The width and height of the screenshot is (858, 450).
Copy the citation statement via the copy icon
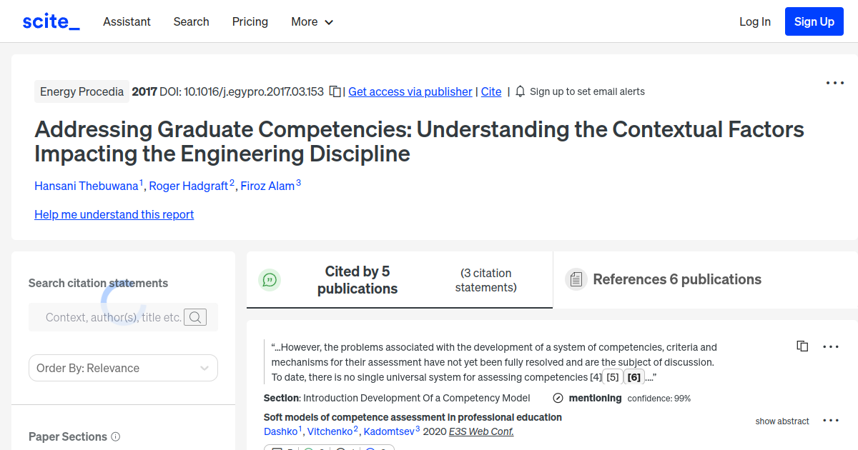pos(802,346)
